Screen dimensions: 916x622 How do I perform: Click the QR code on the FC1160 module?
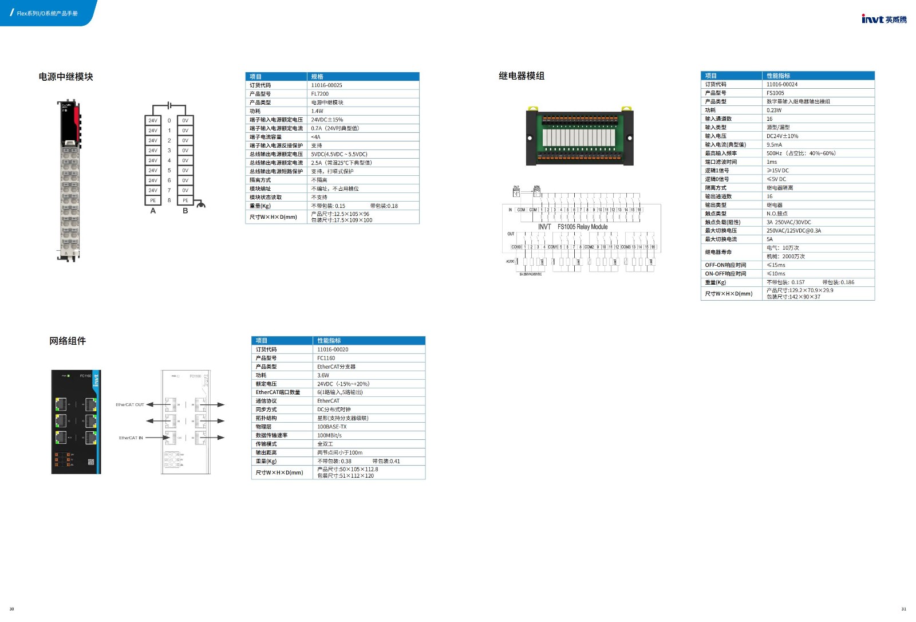click(90, 462)
